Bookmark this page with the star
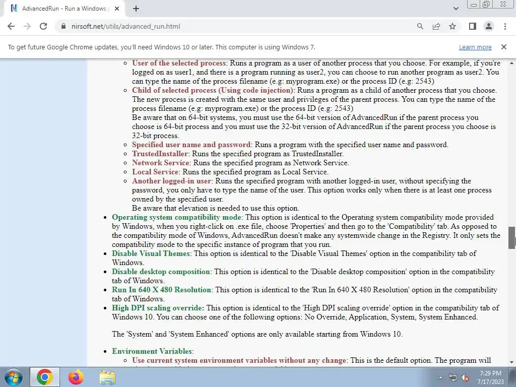Viewport: 516px width, 387px height. tap(453, 26)
